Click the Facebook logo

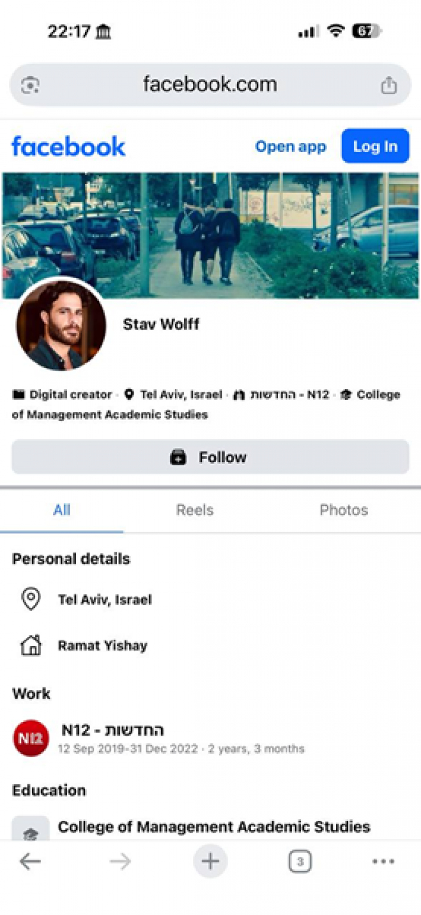[x=69, y=146]
